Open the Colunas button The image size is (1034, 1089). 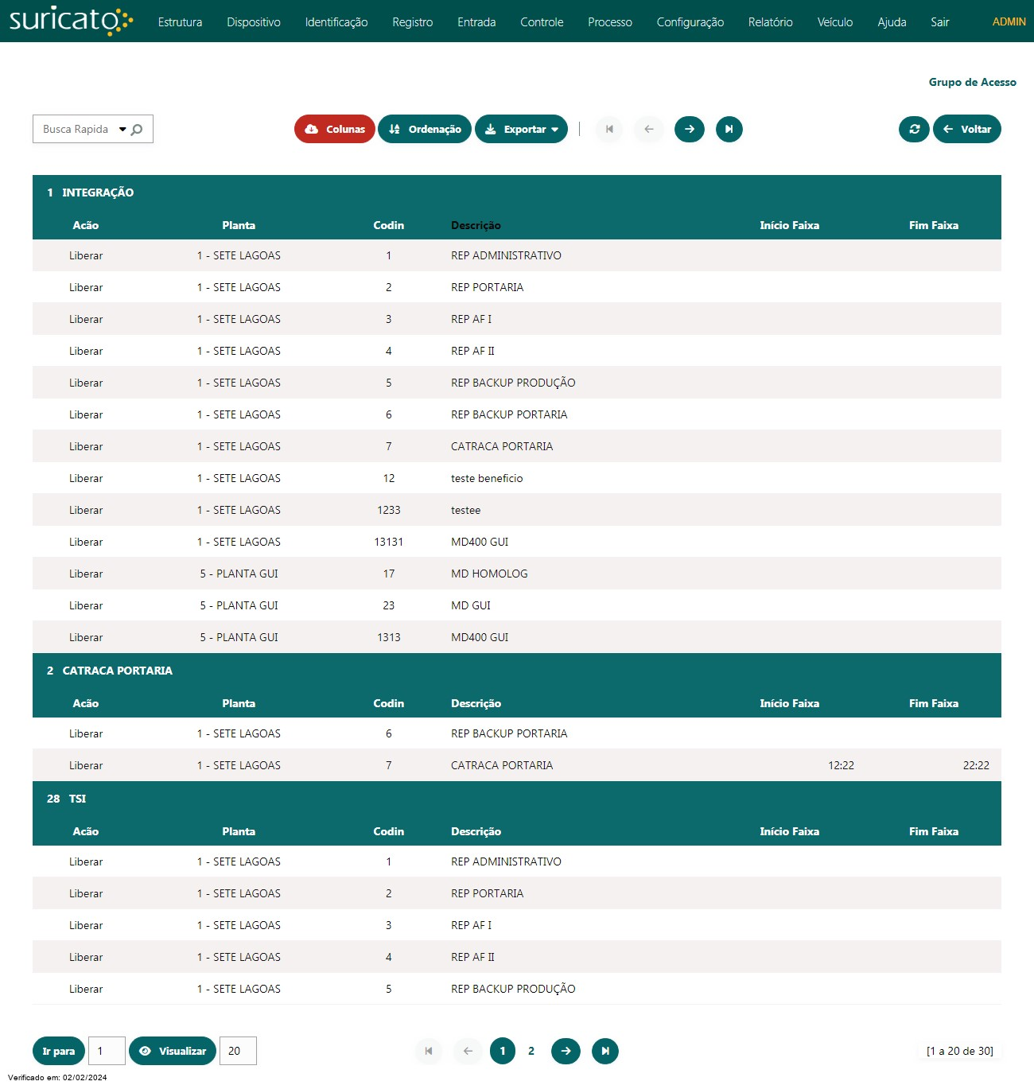coord(335,129)
